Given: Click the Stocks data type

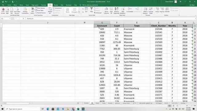Looking at the screenshot, I should pos(68,10).
